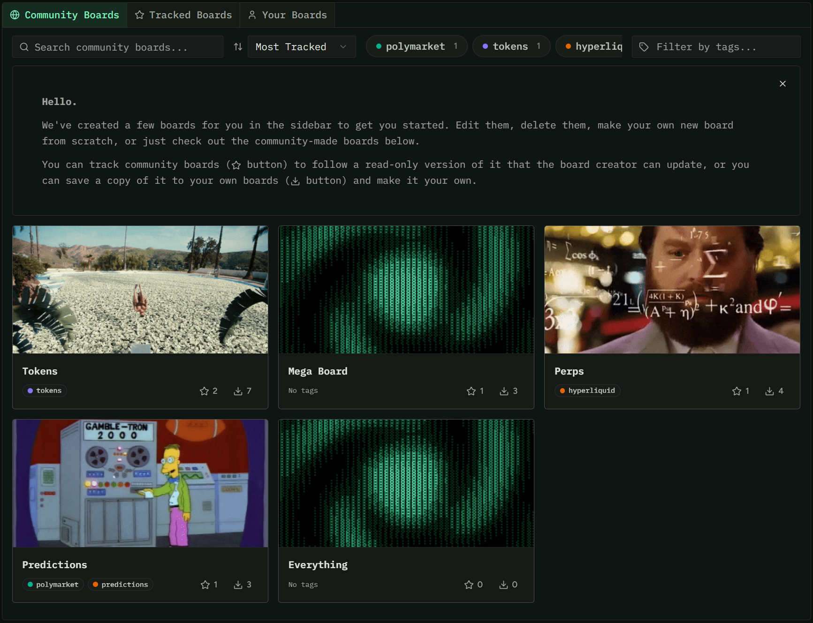This screenshot has width=813, height=623.
Task: Toggle the tokens tag filter chip
Action: [510, 46]
